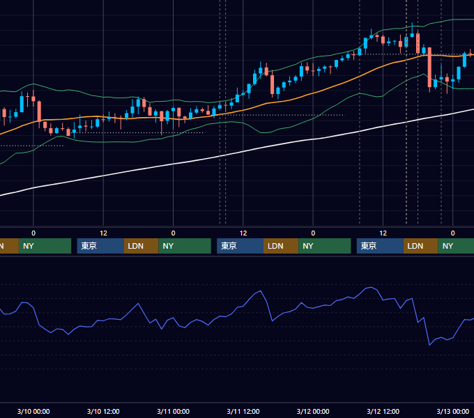Click the 3/10 12:00 time axis label

click(103, 411)
